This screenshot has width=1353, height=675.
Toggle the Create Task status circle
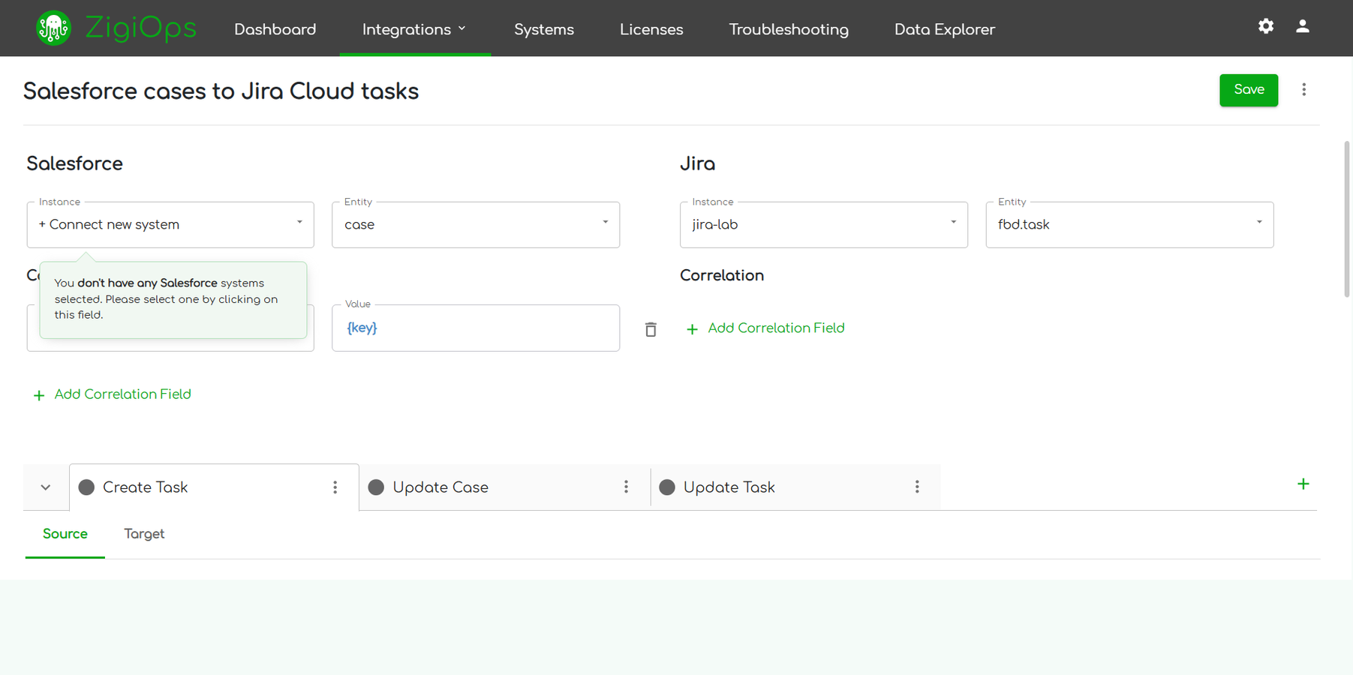pyautogui.click(x=86, y=487)
